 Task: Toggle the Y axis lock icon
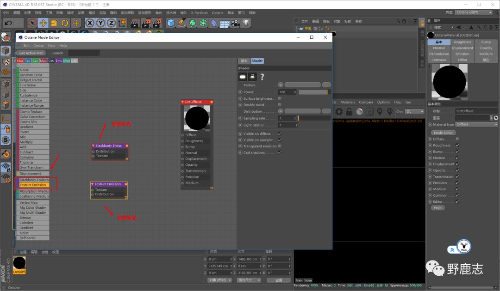click(x=101, y=23)
